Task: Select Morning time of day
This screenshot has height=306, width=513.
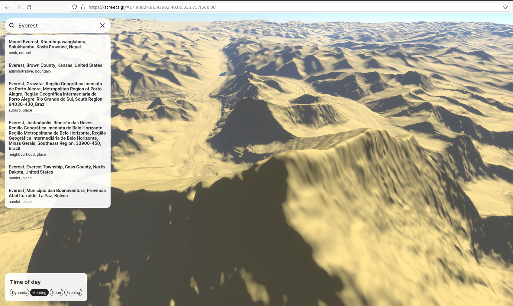Action: (x=39, y=292)
